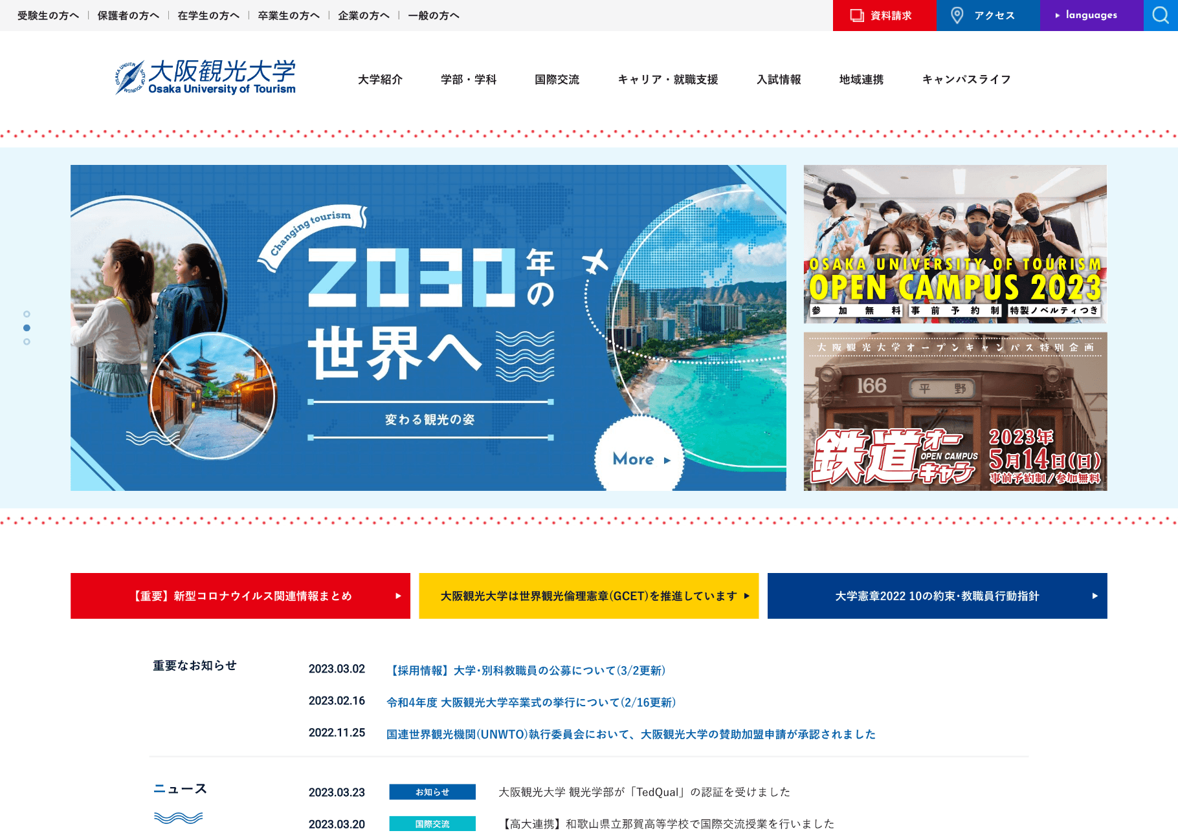The height and width of the screenshot is (833, 1178).
Task: Click the 重要なお知らせ heading
Action: [195, 665]
